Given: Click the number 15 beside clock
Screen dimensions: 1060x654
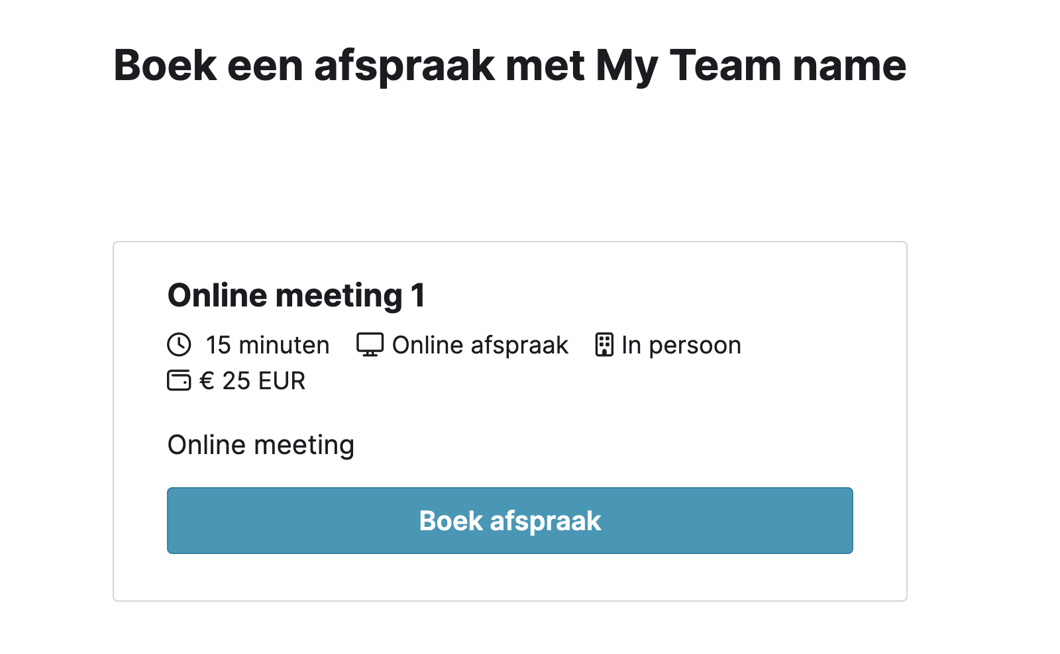Looking at the screenshot, I should [218, 345].
